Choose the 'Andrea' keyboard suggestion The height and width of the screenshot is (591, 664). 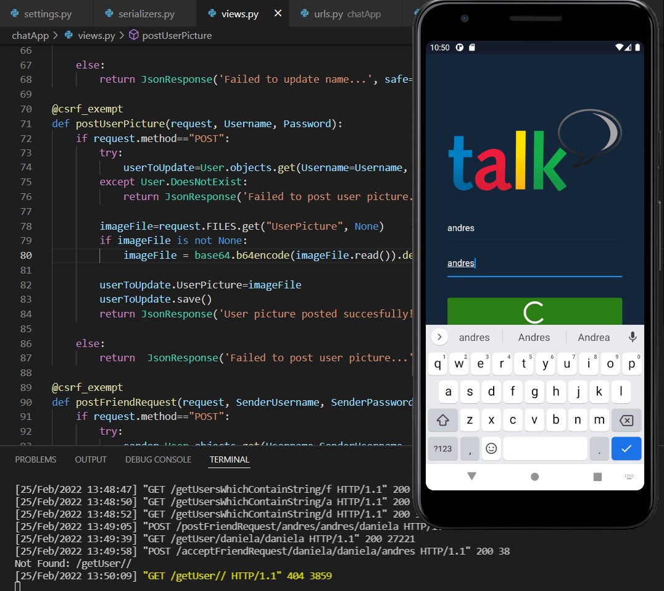594,338
